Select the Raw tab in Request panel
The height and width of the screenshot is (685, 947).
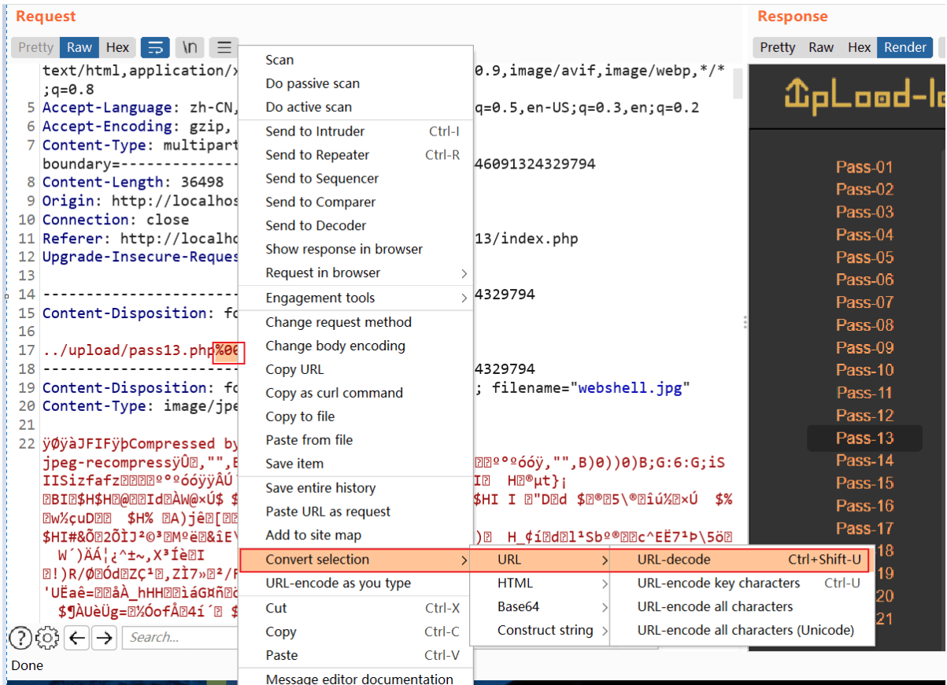80,47
